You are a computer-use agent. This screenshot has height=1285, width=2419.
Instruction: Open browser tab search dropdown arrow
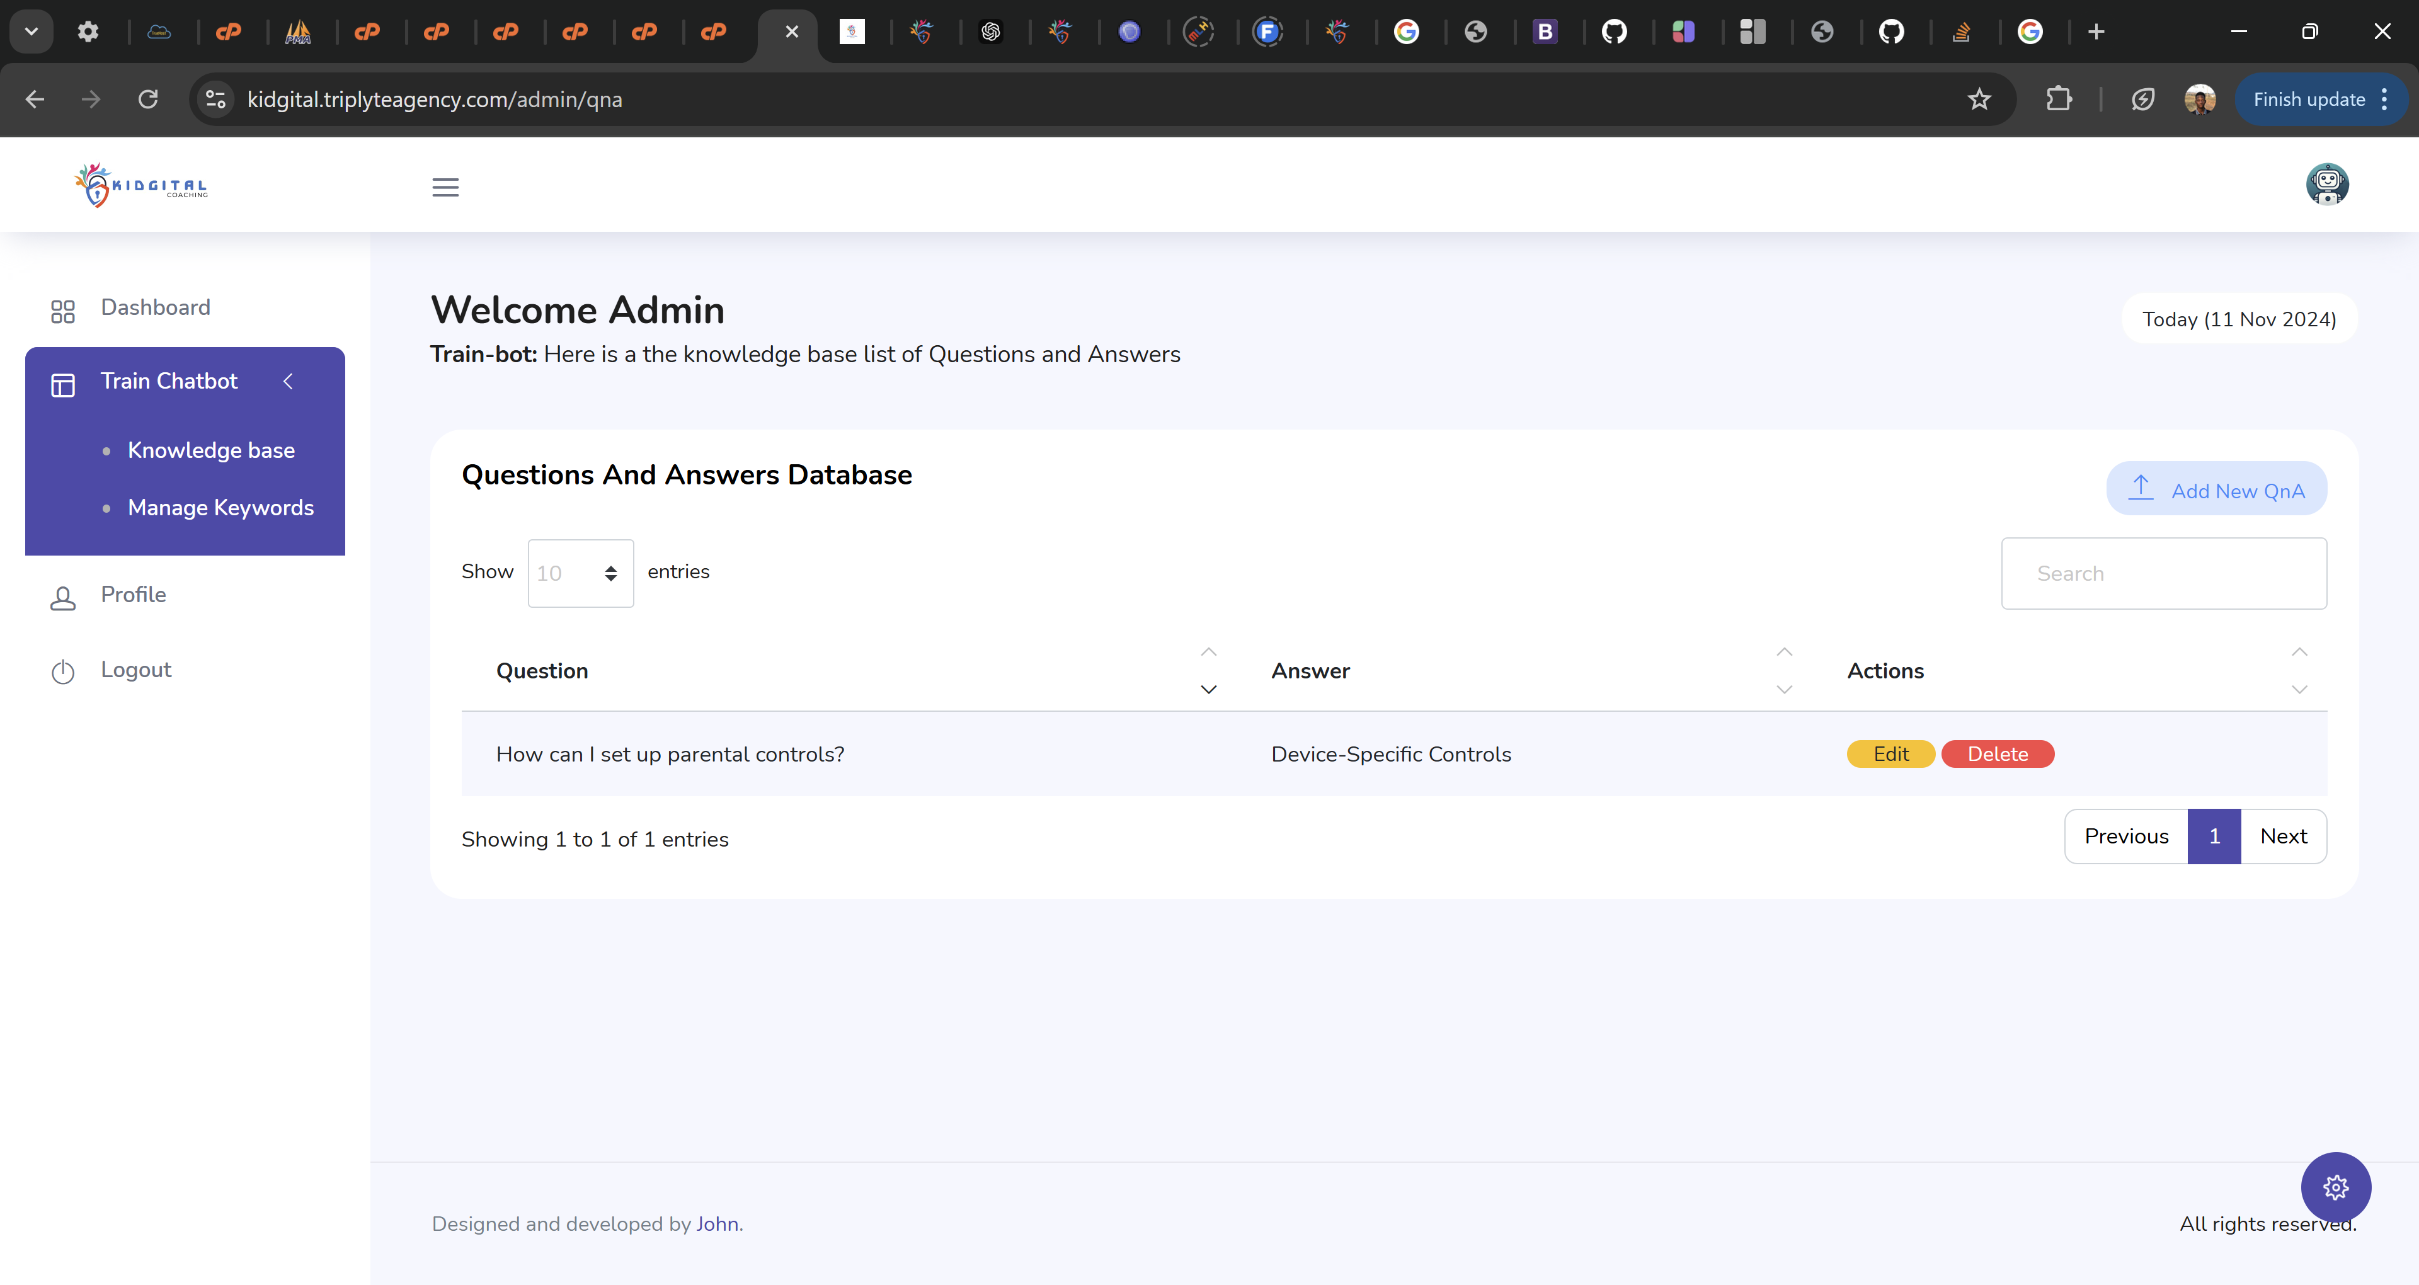31,32
